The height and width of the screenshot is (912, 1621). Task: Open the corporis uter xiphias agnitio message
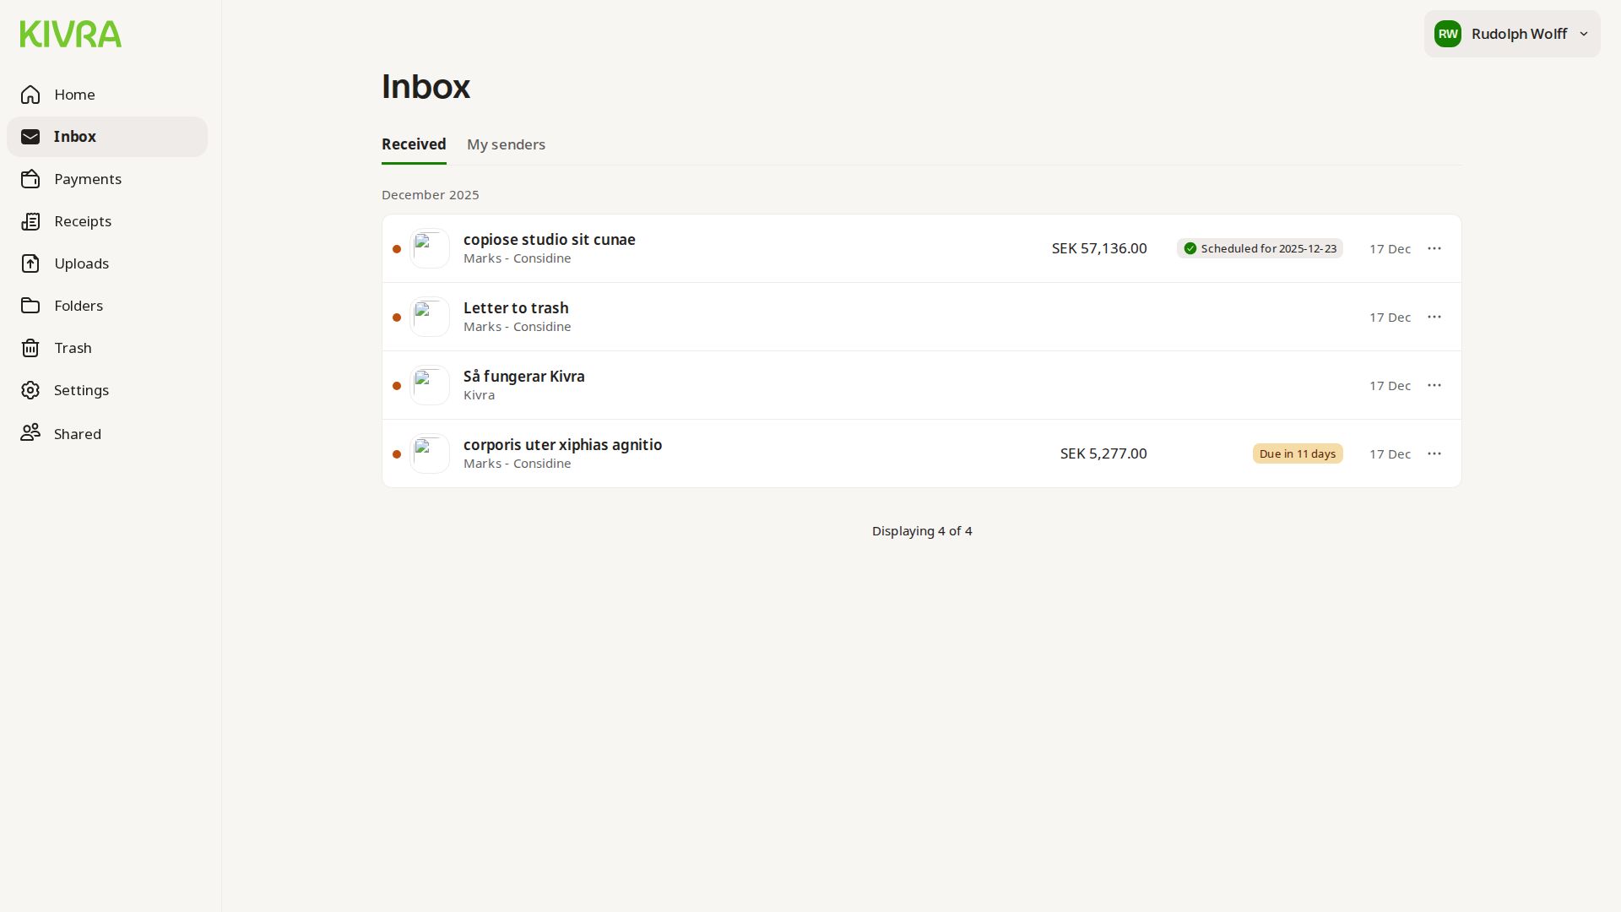coord(562,445)
